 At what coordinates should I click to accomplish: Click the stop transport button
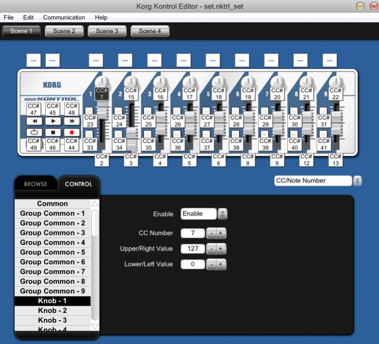pos(53,132)
